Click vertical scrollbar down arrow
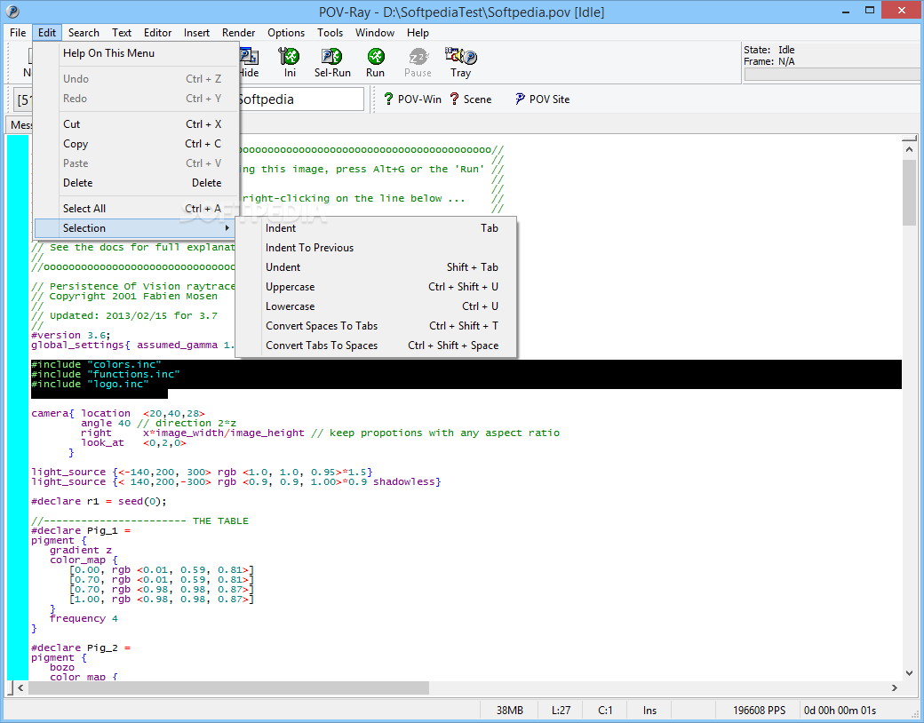Screen dimensions: 924x723 pos(909,673)
